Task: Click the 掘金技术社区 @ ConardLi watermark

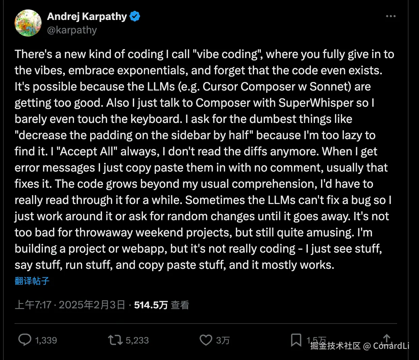Action: point(360,346)
